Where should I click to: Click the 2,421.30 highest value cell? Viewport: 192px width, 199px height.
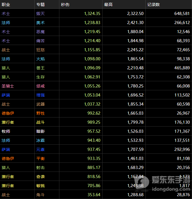[x=135, y=23]
